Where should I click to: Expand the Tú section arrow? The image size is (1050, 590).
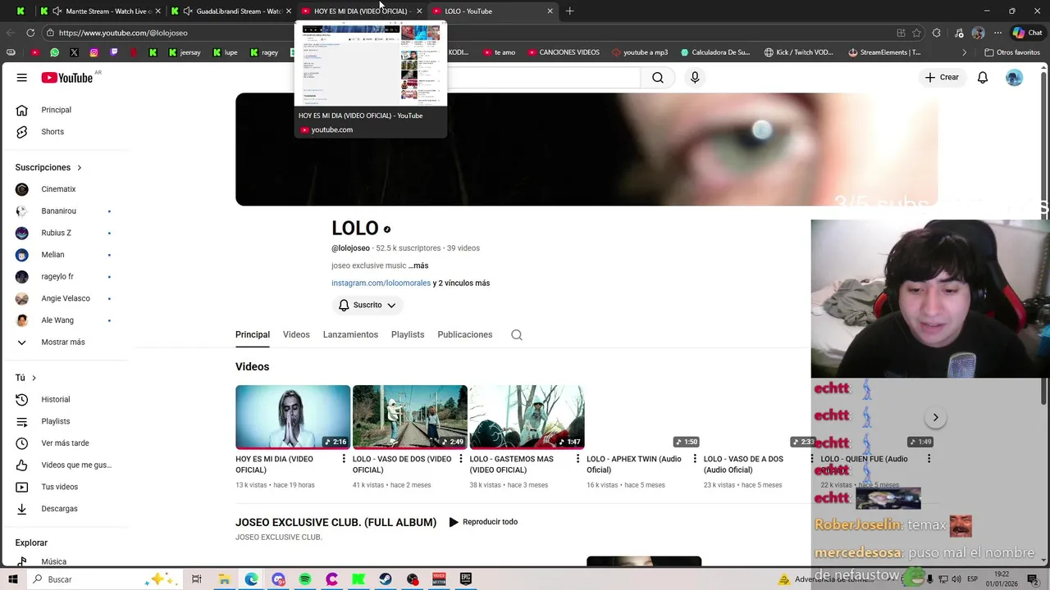coord(34,378)
